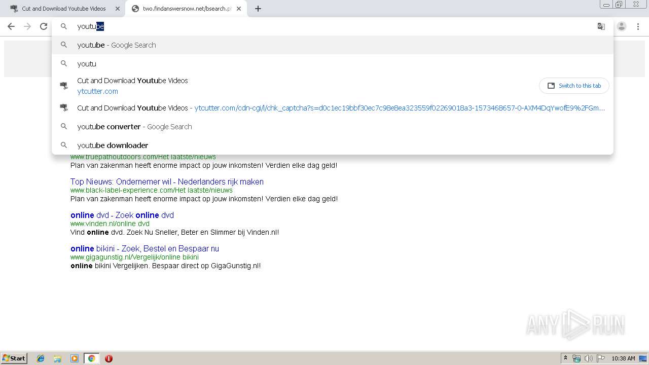
Task: Open Windows Media Player taskbar icon
Action: [75, 358]
